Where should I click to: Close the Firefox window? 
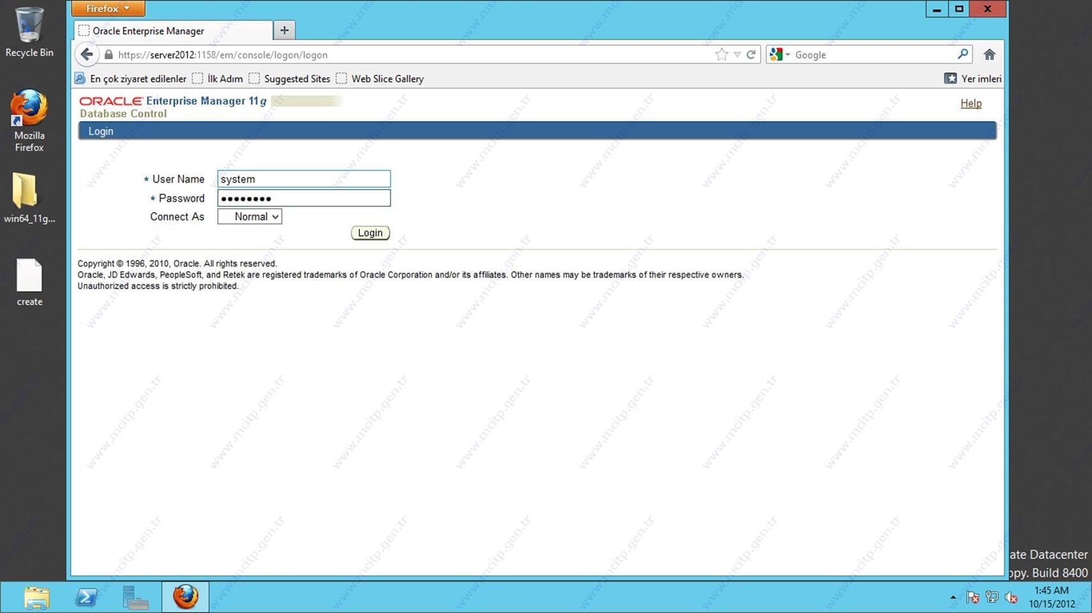coord(988,9)
